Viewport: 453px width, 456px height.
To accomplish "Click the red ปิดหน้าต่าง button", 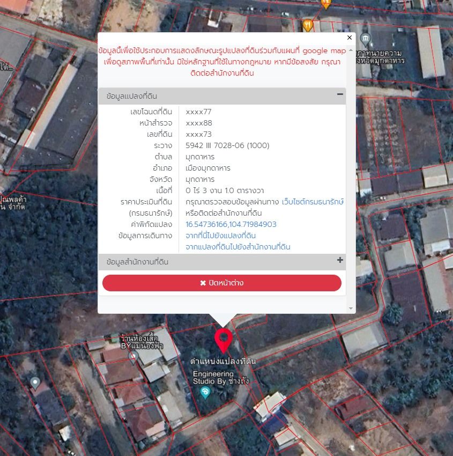I will point(222,283).
